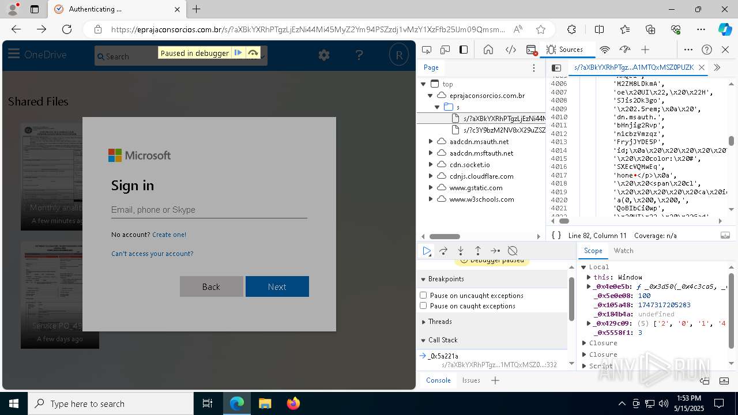Screen dimensions: 738x415
Task: Expand the _0x429c09 array variable
Action: tap(589, 323)
